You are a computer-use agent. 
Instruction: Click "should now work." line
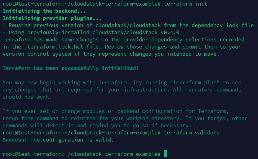coord(27,97)
